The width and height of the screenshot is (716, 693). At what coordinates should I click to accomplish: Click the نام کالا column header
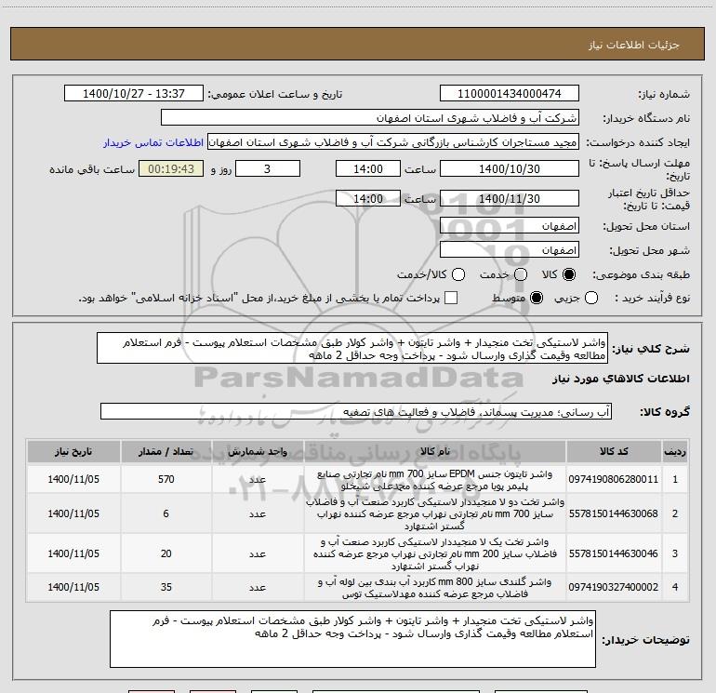(435, 451)
